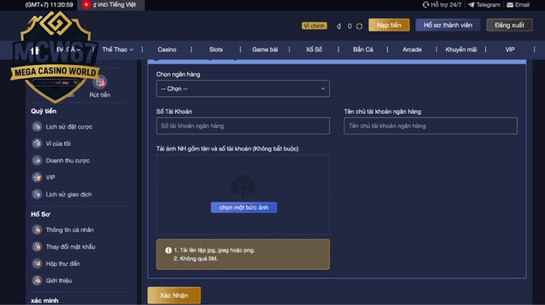Image resolution: width=545 pixels, height=305 pixels.
Task: Click the Lịch sử đặt cược icon
Action: (x=37, y=127)
